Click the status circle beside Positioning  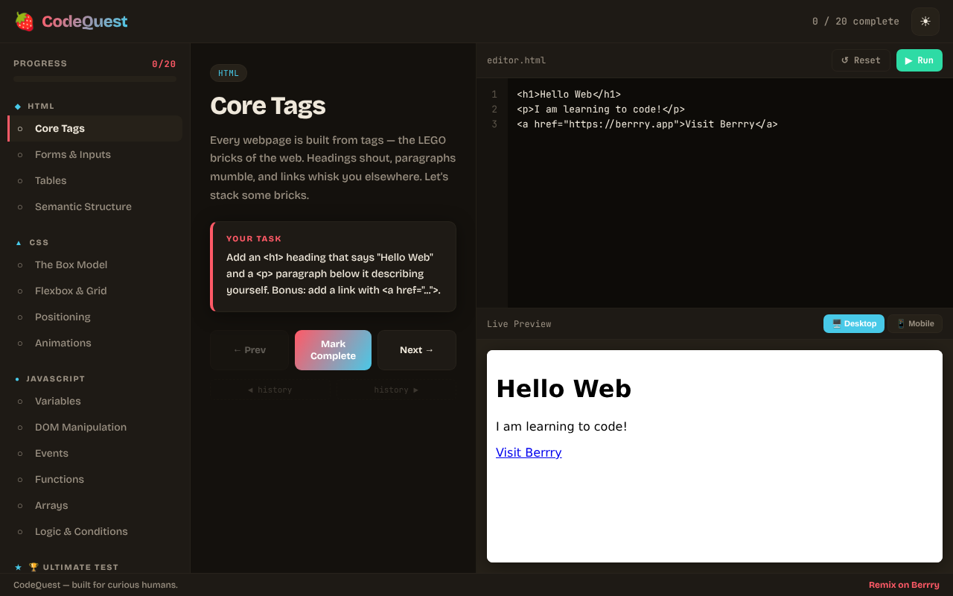coord(20,317)
